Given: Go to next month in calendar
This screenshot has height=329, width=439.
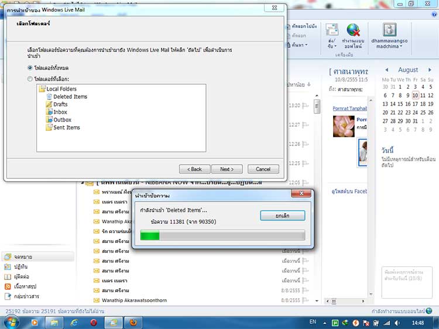Looking at the screenshot, I should click(x=431, y=70).
